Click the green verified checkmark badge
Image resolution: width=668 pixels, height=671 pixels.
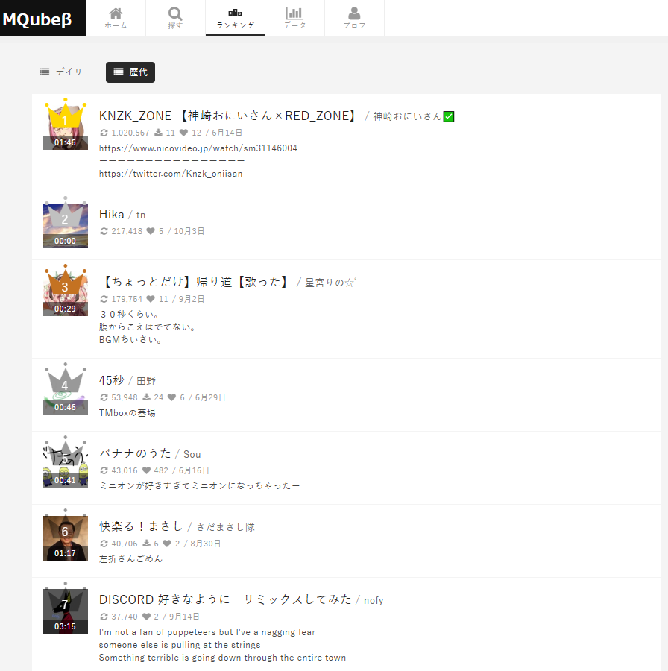click(449, 116)
